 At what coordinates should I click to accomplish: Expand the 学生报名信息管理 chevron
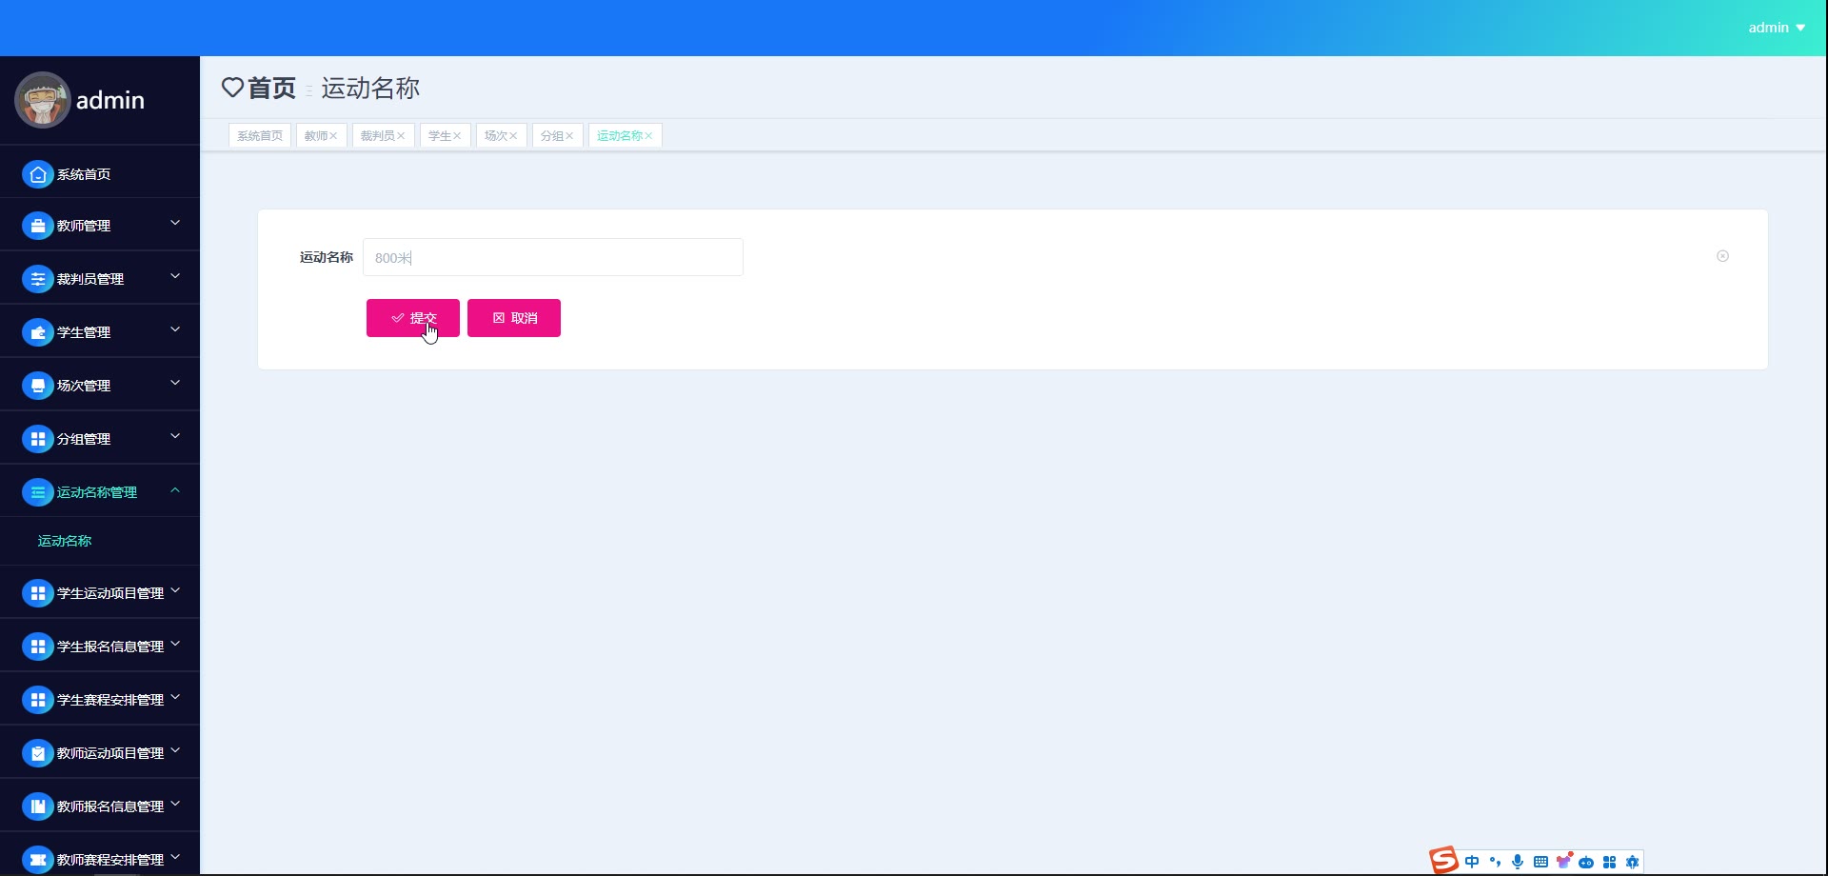tap(175, 644)
